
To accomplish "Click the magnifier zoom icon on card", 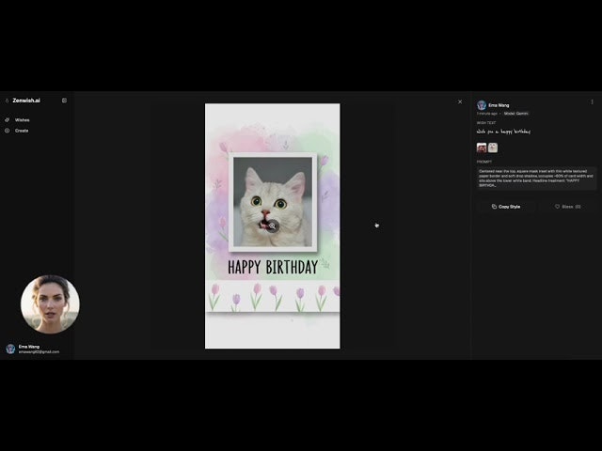I will tap(272, 226).
